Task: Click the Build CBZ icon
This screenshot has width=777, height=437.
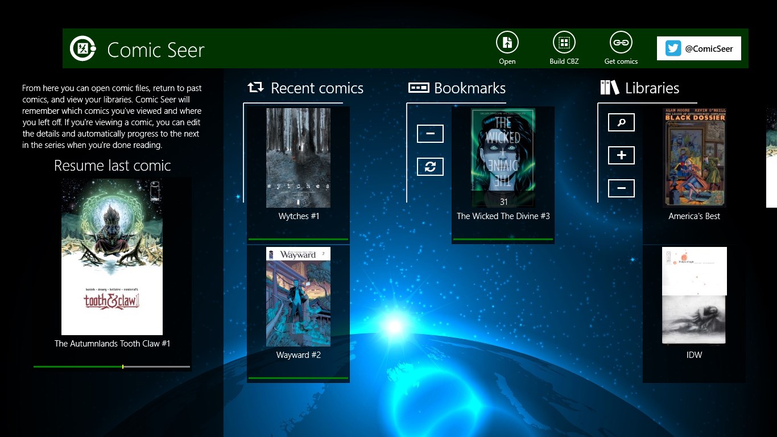Action: (563, 43)
